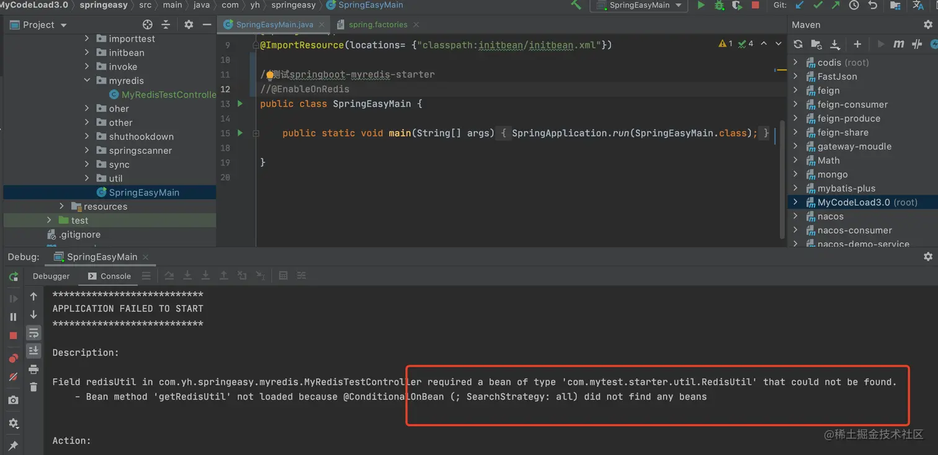This screenshot has height=455, width=938.
Task: Expand the importtest folder
Action: coord(87,38)
